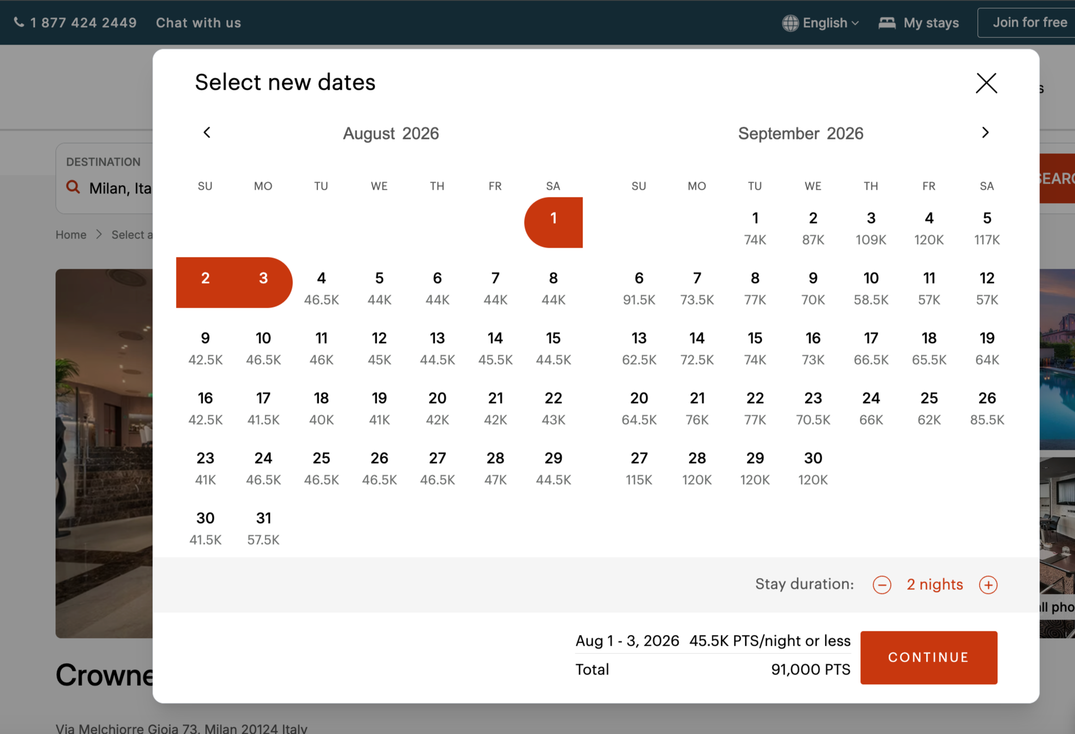Close the Select new dates dialog

click(986, 83)
